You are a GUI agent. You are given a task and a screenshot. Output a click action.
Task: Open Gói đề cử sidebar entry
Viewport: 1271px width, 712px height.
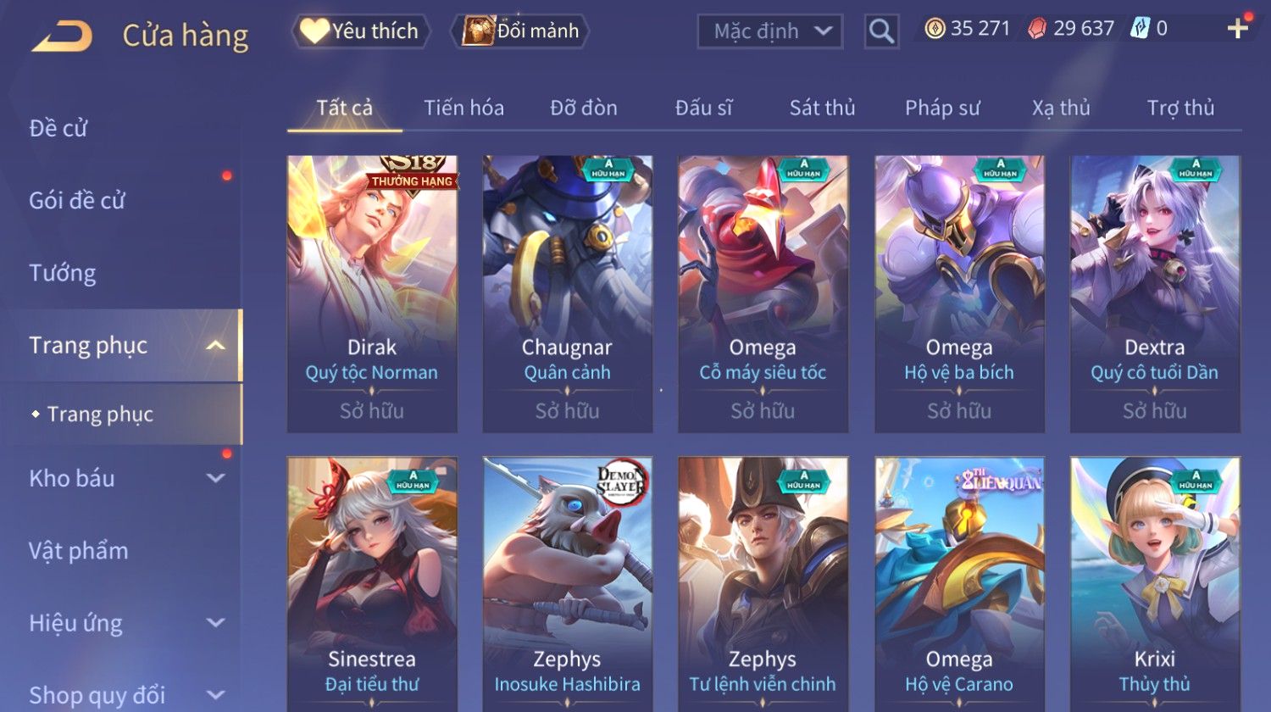(77, 201)
